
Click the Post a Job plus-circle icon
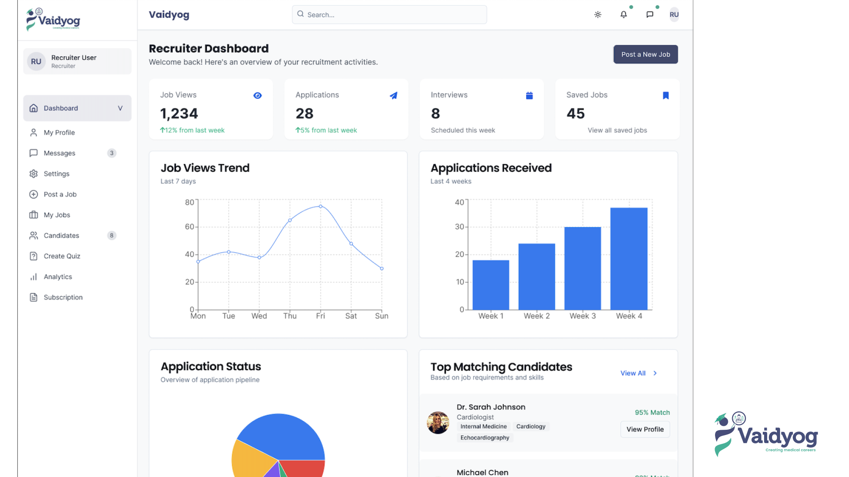pyautogui.click(x=34, y=194)
